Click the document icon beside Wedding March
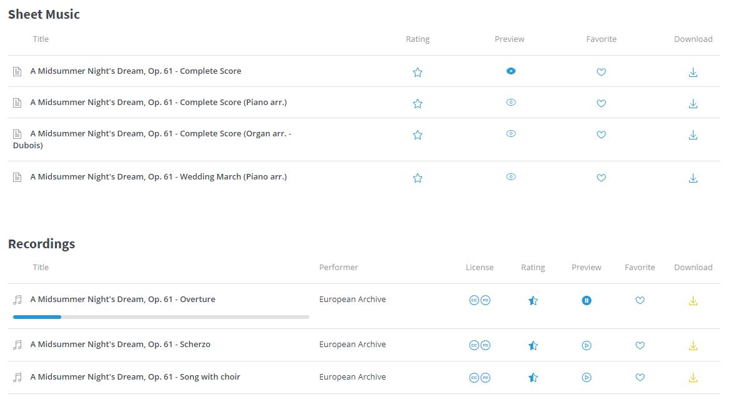This screenshot has width=731, height=399. 17,177
